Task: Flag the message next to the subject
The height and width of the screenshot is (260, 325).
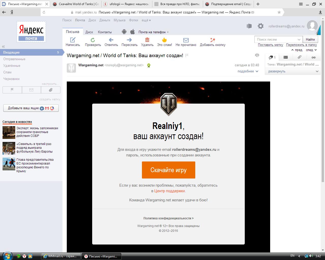Action: [187, 55]
